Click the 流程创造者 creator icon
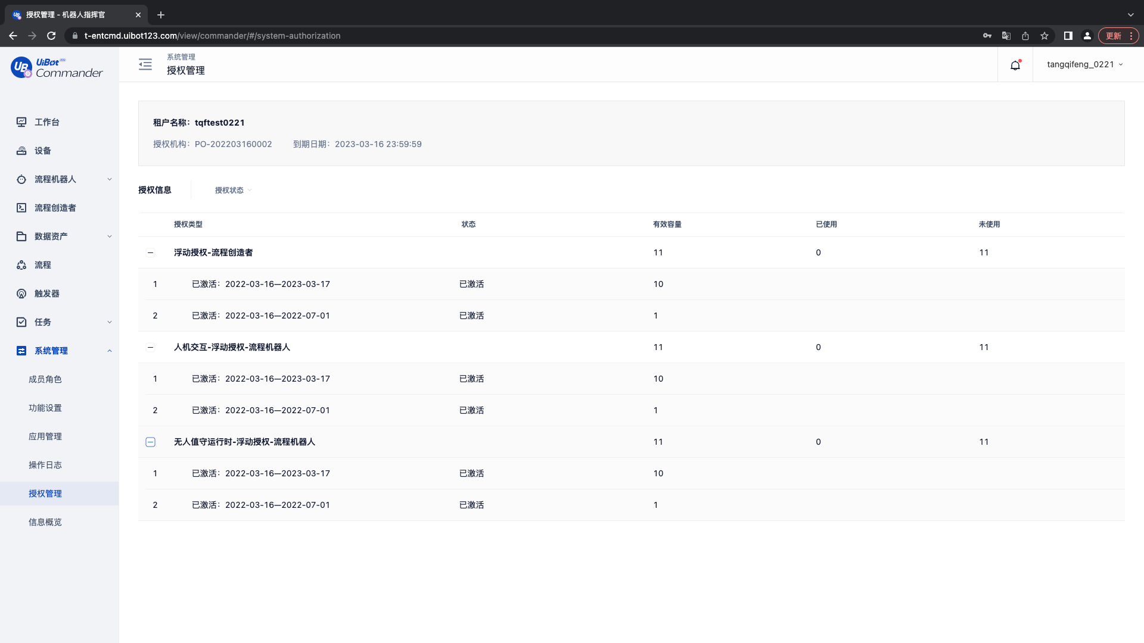 [21, 208]
